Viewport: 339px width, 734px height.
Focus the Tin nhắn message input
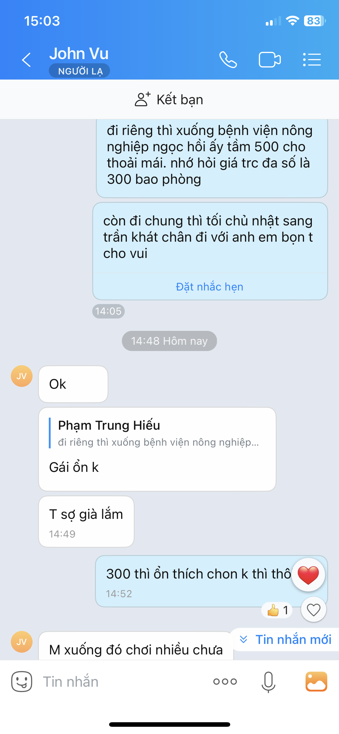pyautogui.click(x=121, y=682)
